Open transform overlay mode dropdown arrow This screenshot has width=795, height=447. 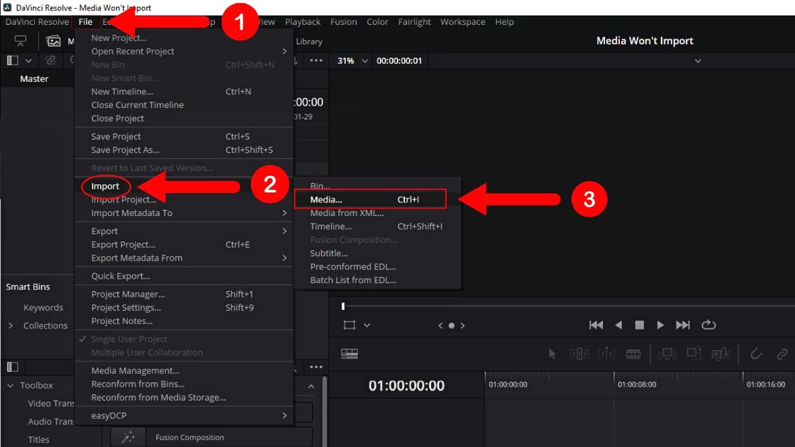coord(367,325)
